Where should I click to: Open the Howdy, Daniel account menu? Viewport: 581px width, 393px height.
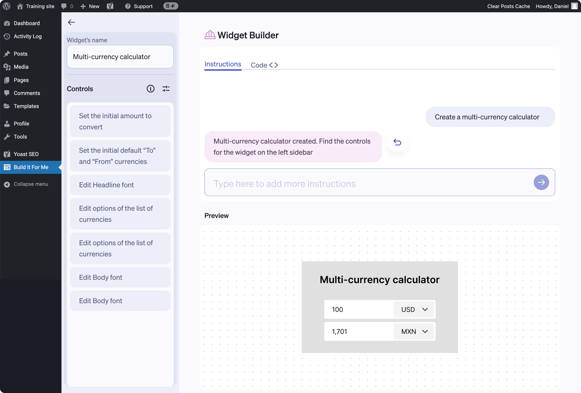click(556, 6)
